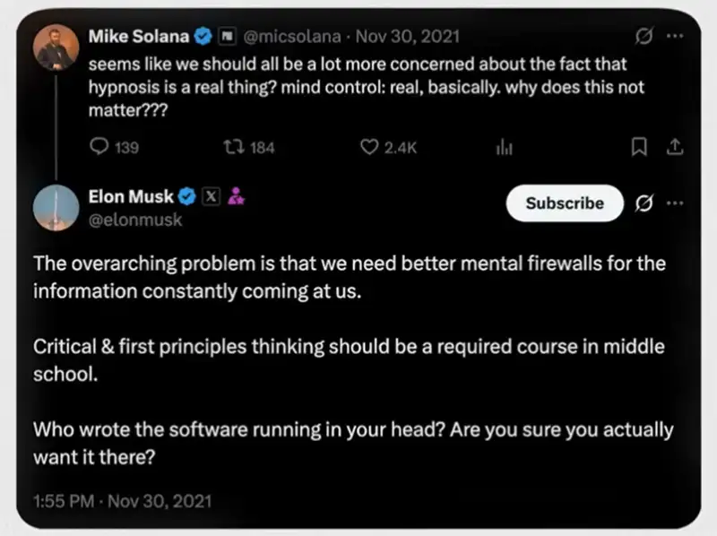Like Mike Solana's tweet
This screenshot has height=536, width=717.
click(x=368, y=148)
